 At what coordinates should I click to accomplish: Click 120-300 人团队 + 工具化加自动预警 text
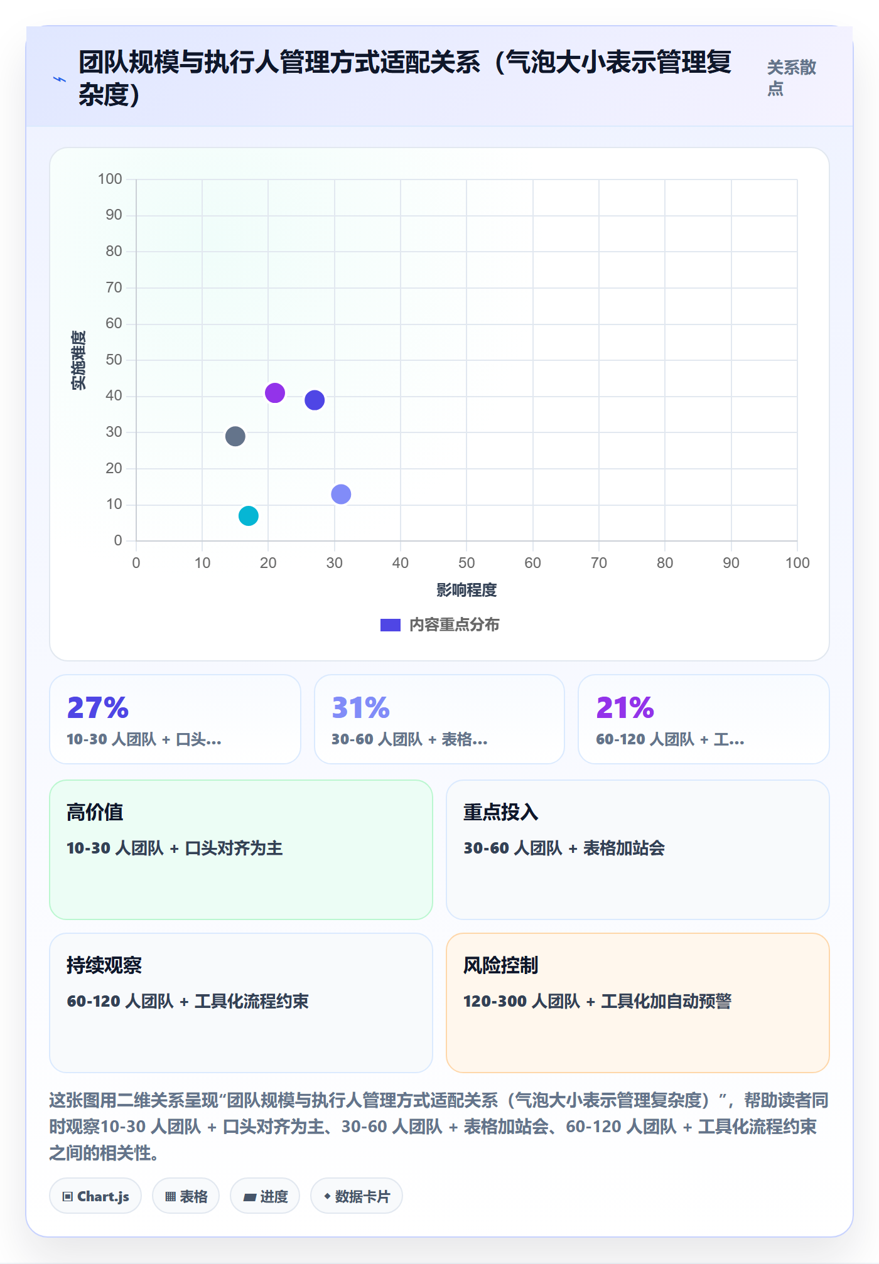[598, 1002]
